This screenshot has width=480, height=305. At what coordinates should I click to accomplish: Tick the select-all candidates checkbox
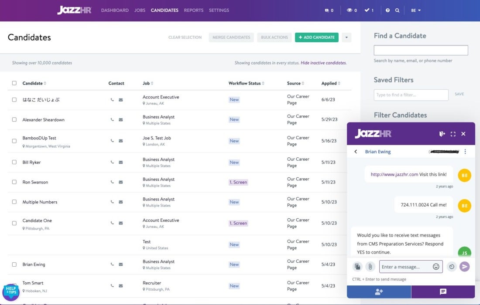point(14,83)
